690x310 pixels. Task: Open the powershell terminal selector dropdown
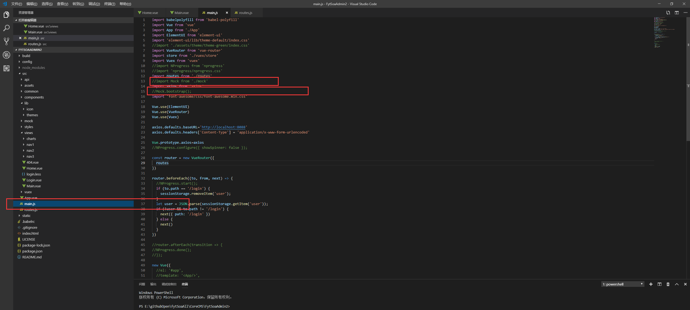(x=623, y=284)
